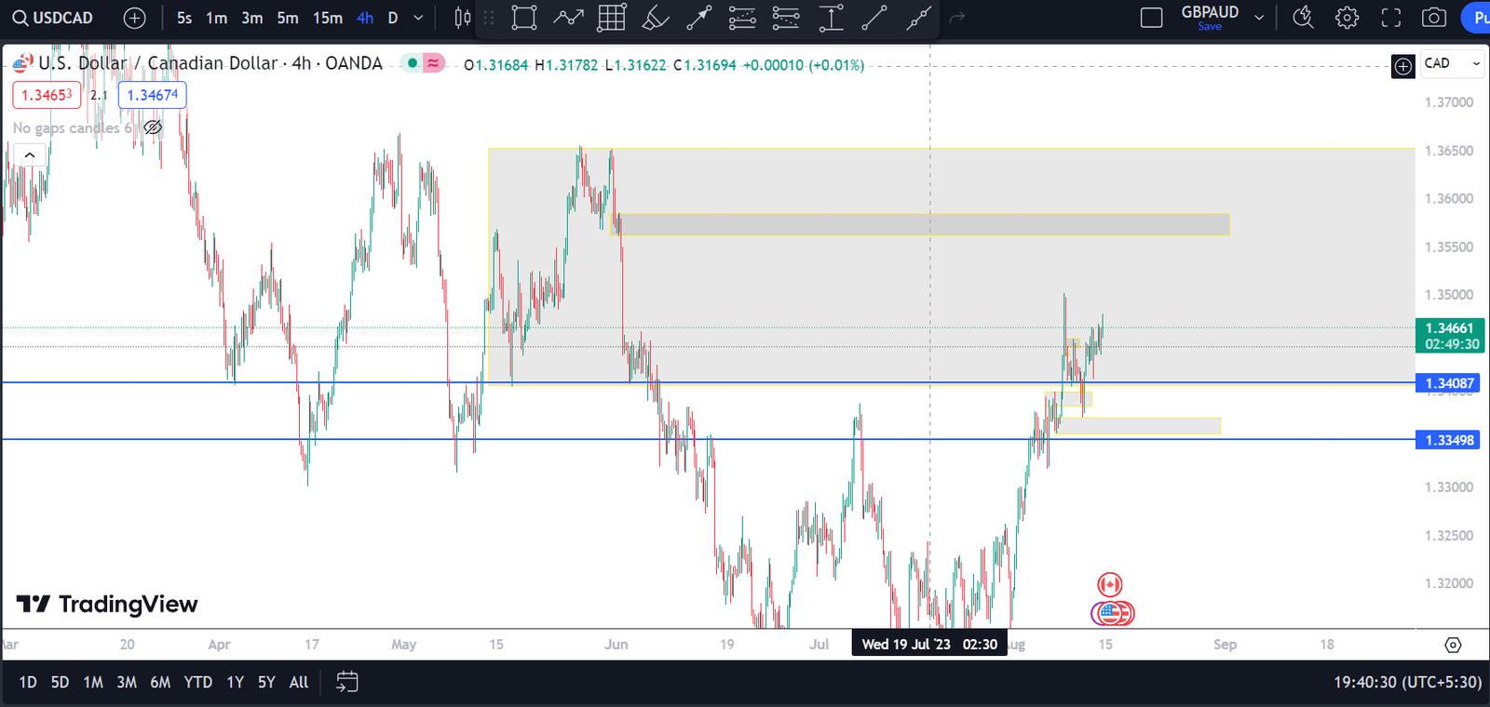
Task: Expand GBPAUD layout dropdown arrow
Action: click(1259, 18)
